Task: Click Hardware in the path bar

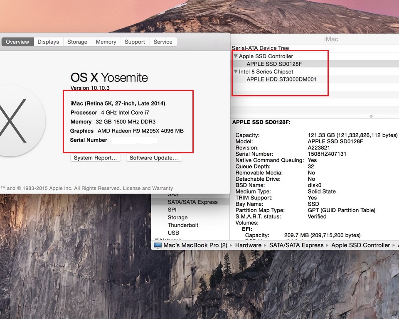Action: (x=248, y=245)
